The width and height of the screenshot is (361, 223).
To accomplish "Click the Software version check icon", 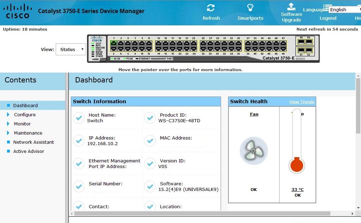I will pos(150,186).
